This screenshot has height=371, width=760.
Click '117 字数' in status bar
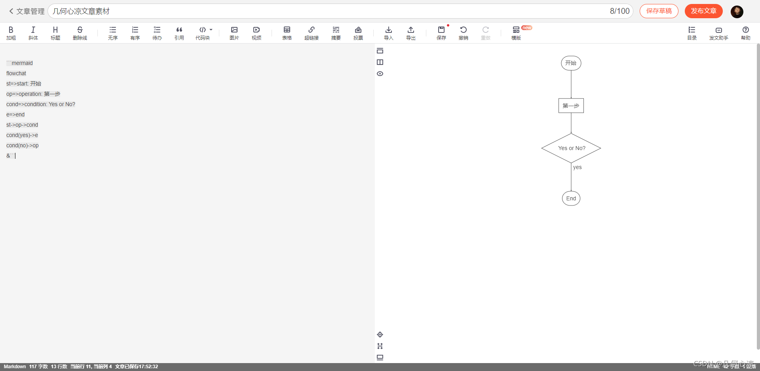(38, 367)
